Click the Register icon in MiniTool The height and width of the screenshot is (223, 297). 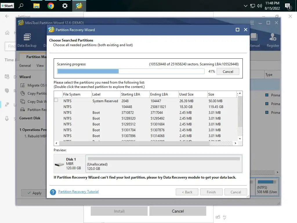tap(273, 40)
